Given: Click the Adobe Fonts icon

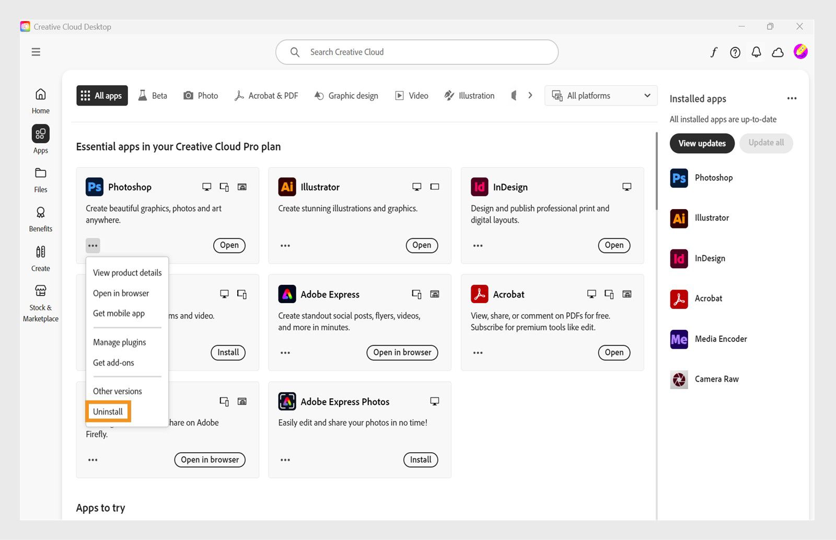Looking at the screenshot, I should click(714, 52).
